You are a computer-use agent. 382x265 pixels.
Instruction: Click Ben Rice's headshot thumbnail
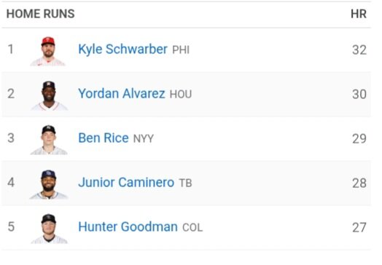tap(49, 140)
